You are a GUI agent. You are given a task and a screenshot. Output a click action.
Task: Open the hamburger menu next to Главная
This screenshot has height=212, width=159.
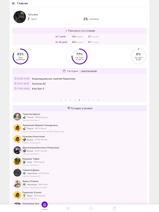[x=13, y=3]
